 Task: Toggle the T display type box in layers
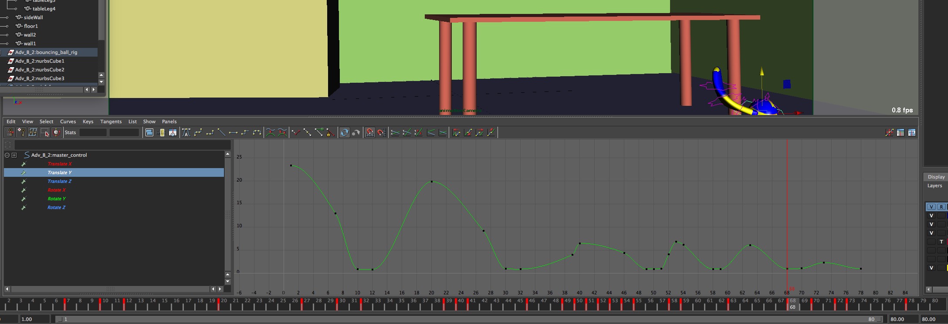tap(941, 242)
